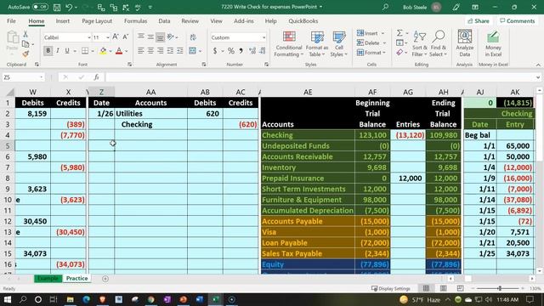Open the Page Layout tab
The width and height of the screenshot is (544, 306).
[x=97, y=21]
